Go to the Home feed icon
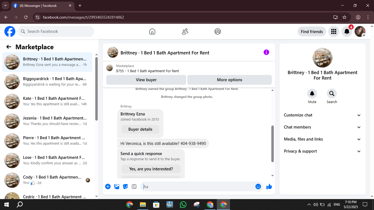Viewport: 374px width, 210px height. click(152, 31)
